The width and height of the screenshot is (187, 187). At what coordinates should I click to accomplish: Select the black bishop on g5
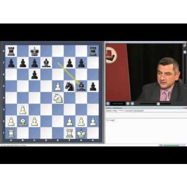point(81,87)
